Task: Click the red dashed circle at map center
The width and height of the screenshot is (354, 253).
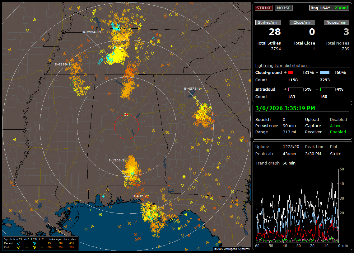Action: pyautogui.click(x=126, y=127)
